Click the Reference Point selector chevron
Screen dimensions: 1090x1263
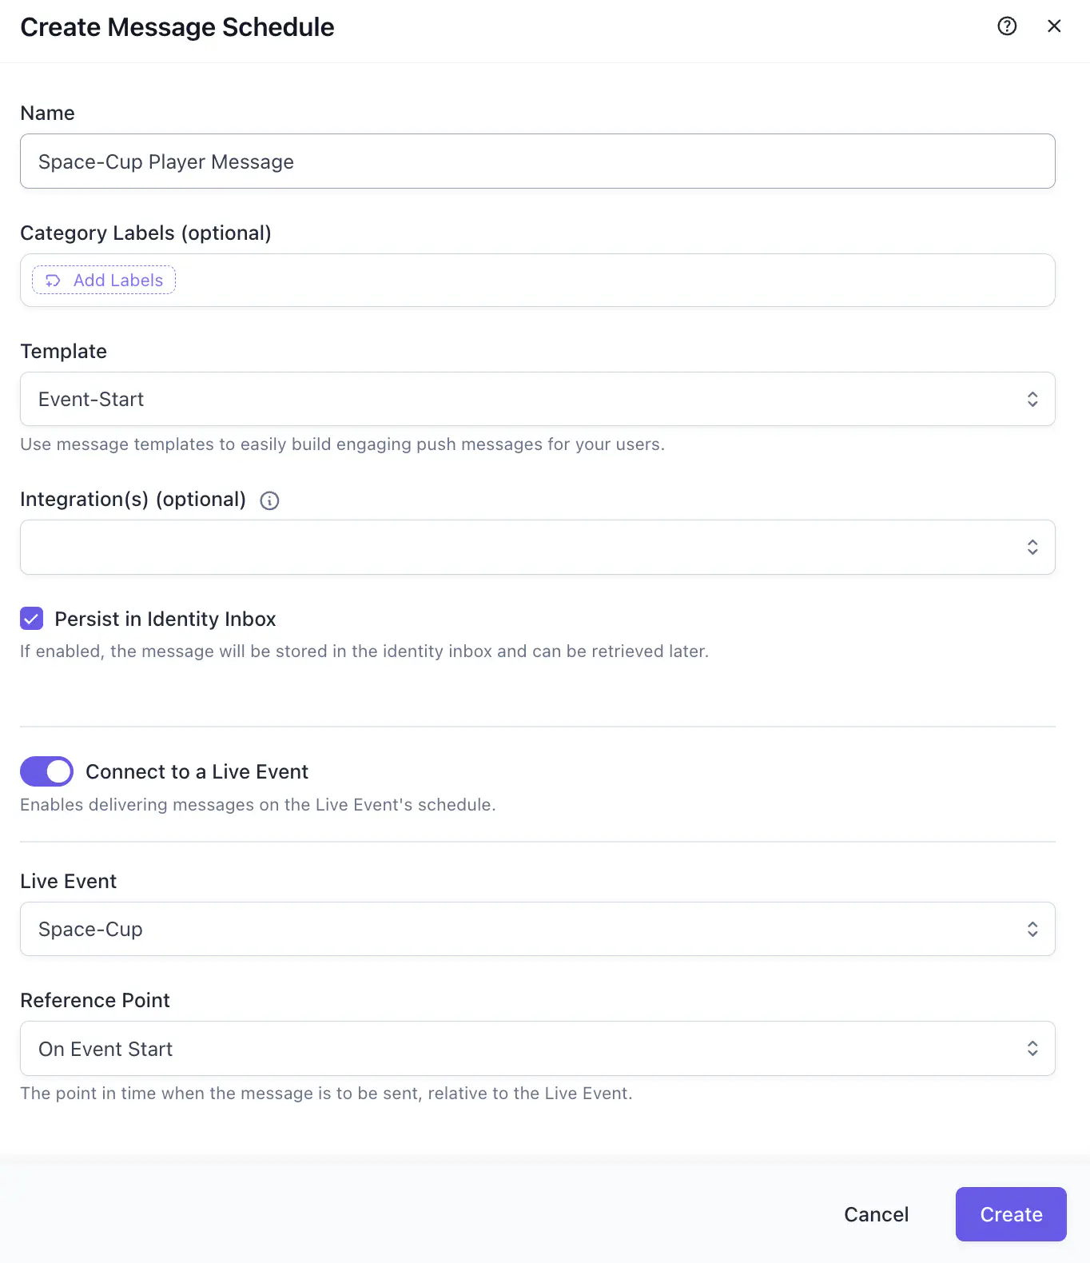(x=1032, y=1048)
